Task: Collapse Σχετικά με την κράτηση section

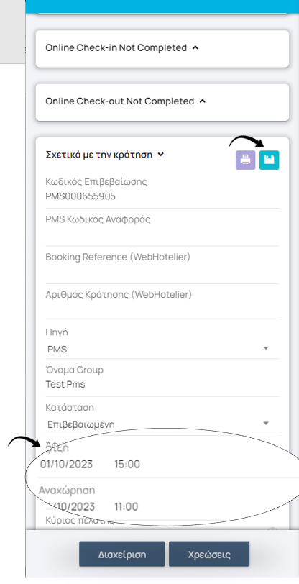Action: 105,154
